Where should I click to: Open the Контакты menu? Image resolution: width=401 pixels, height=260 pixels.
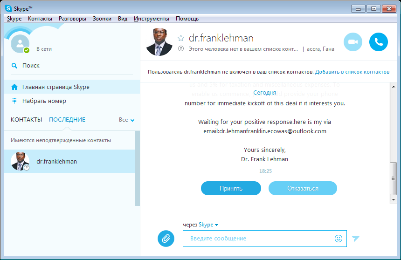[x=40, y=19]
